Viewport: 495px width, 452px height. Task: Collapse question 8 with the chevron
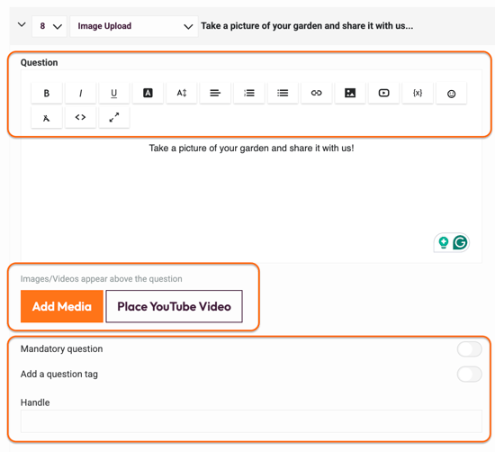point(22,24)
